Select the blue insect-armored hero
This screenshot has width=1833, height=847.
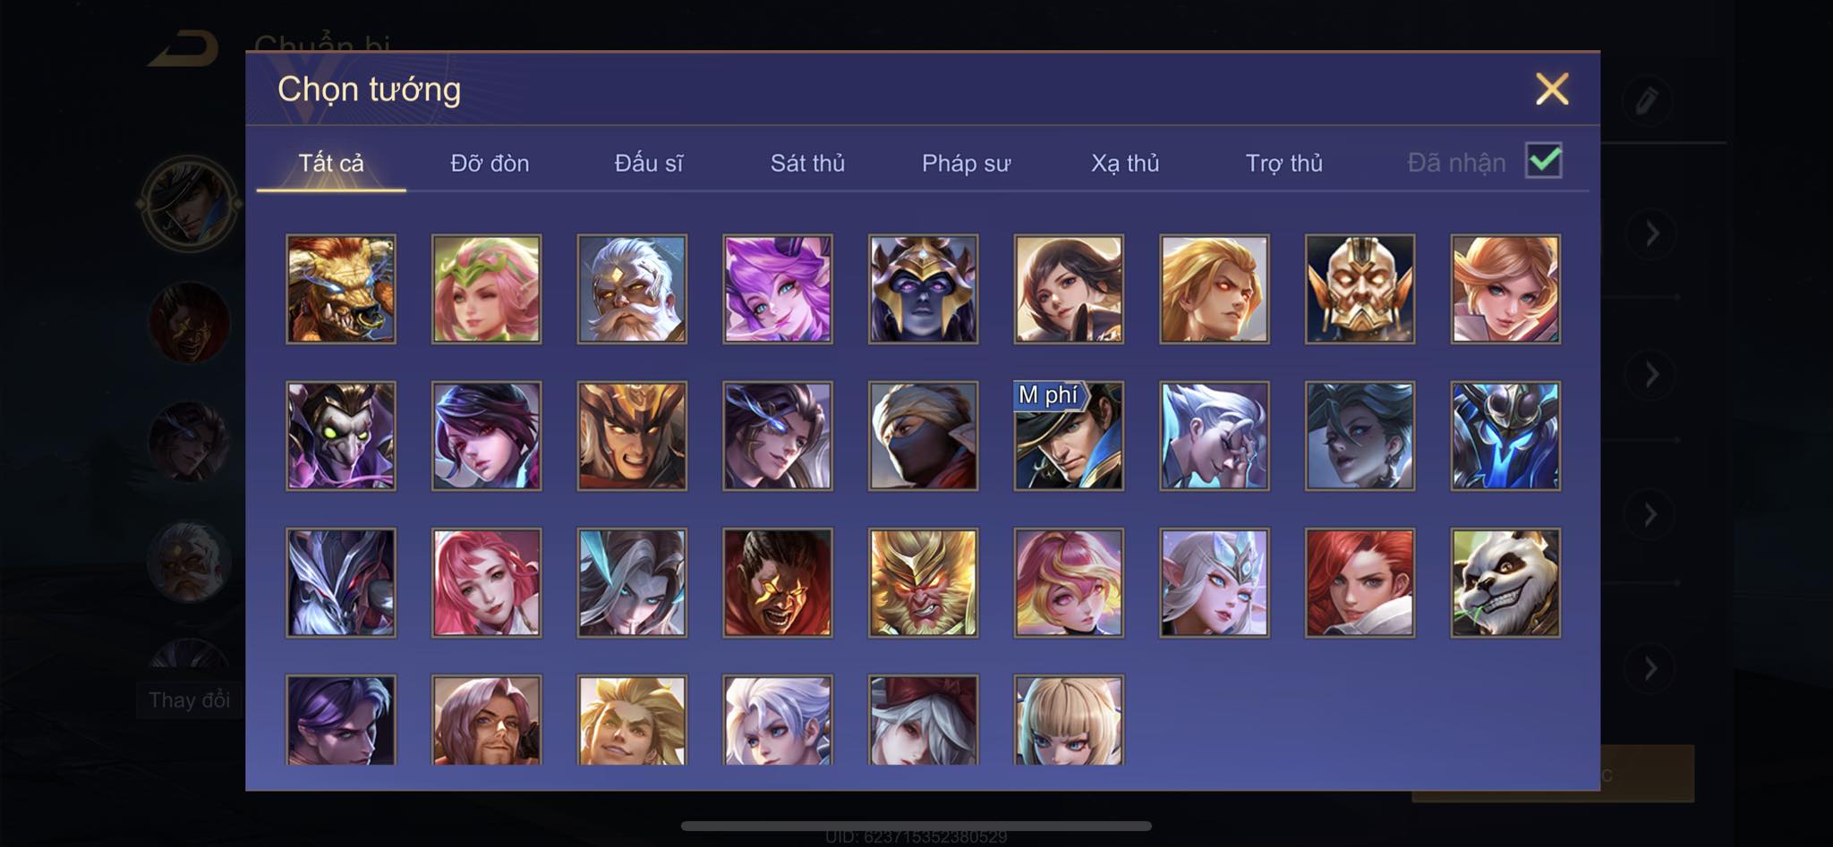[x=1505, y=436]
